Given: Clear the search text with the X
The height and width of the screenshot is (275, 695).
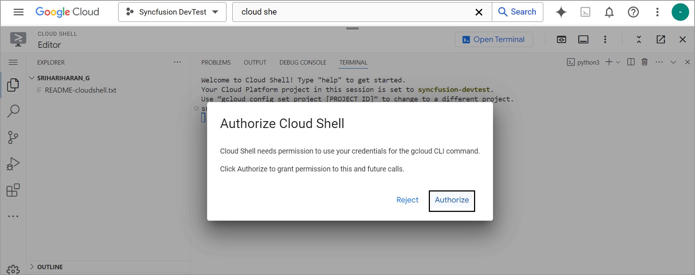Looking at the screenshot, I should [479, 12].
